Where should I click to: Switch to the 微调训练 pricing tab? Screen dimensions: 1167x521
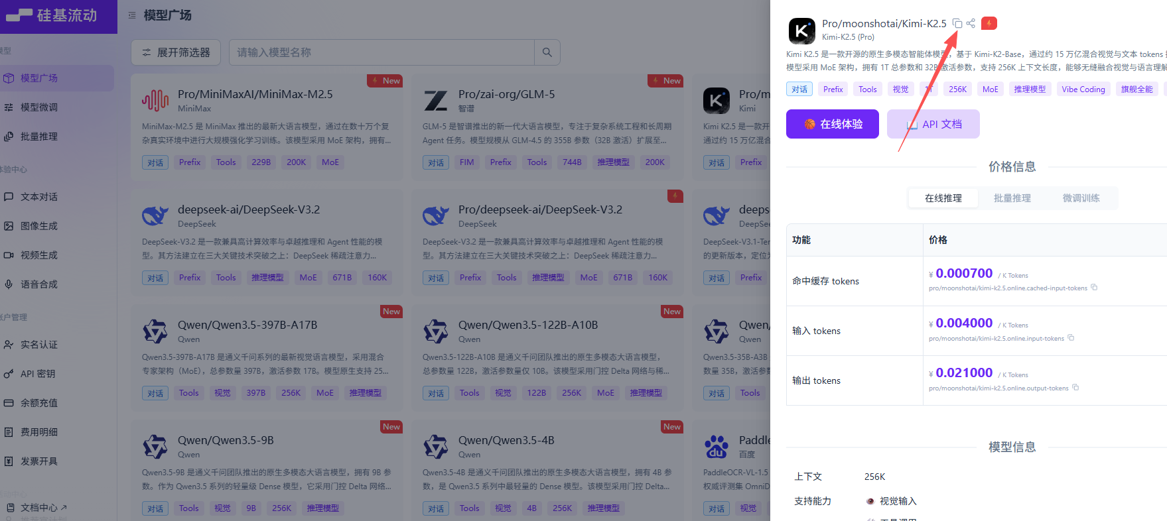(x=1081, y=198)
